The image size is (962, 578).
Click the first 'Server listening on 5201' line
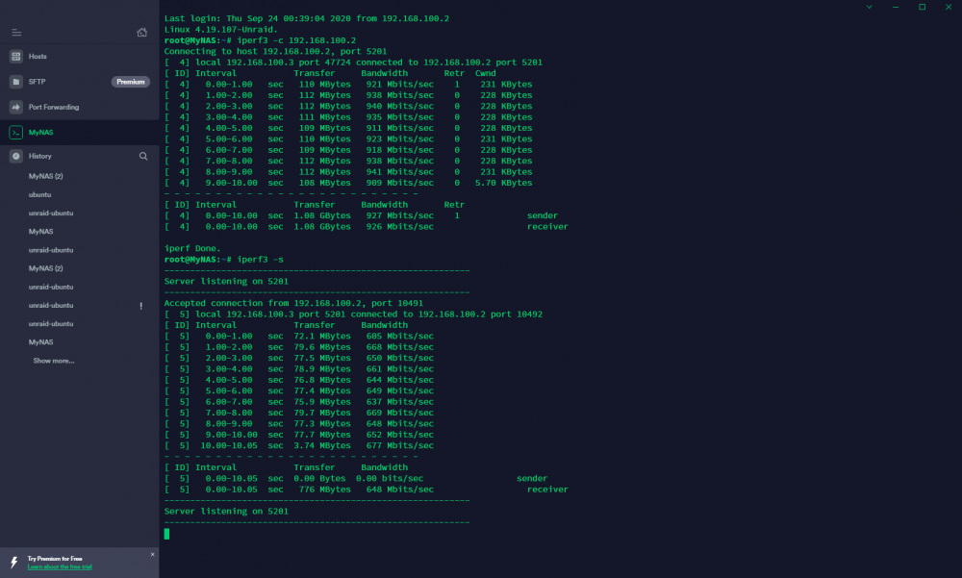click(x=226, y=281)
